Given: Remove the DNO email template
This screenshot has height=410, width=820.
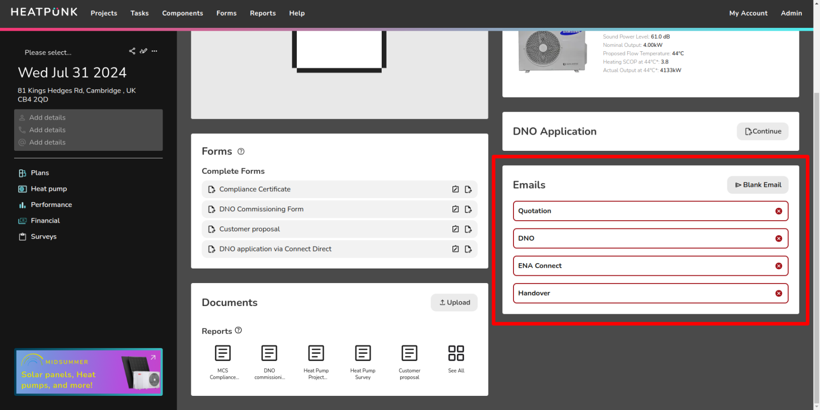Looking at the screenshot, I should point(779,239).
